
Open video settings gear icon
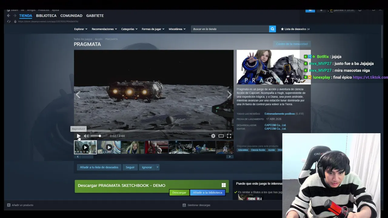point(213,136)
